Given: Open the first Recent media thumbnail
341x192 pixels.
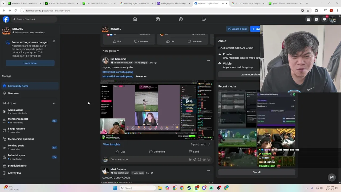Looking at the screenshot, I should click(x=237, y=109).
